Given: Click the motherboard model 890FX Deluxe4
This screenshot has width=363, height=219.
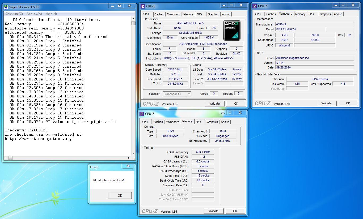Looking at the screenshot, I should [300, 29].
